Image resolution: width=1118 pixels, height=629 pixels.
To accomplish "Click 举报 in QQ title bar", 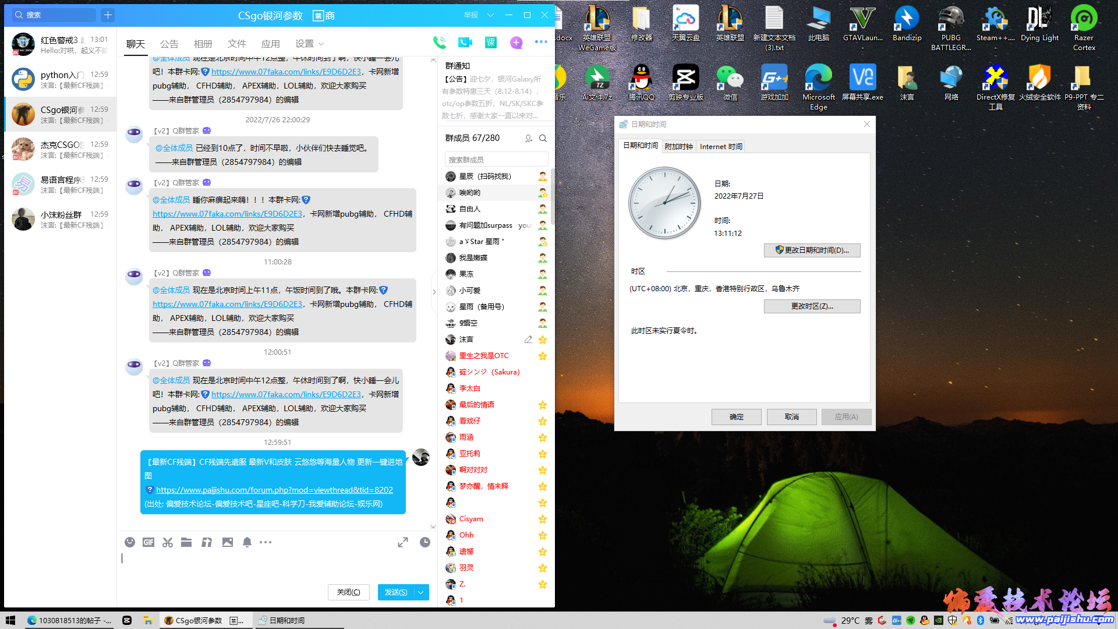I will (470, 15).
